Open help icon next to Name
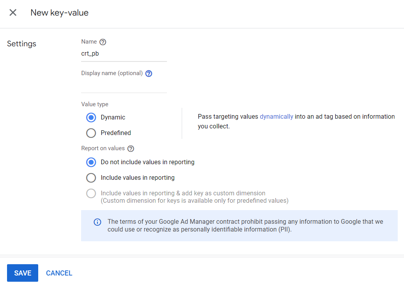Image resolution: width=404 pixels, height=286 pixels. [x=103, y=42]
